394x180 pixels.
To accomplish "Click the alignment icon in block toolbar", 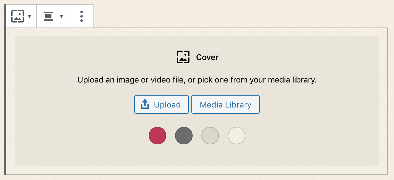I will point(48,16).
